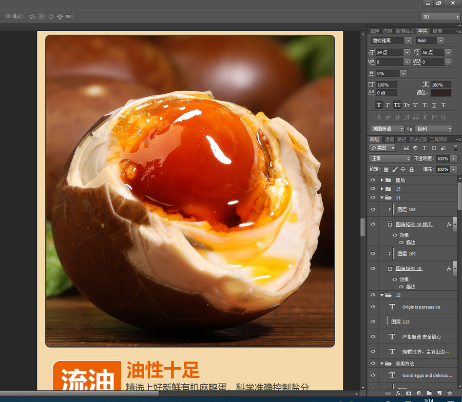Click the baseline shift 0点 field
Screen dimensions: 462x402
(x=387, y=93)
